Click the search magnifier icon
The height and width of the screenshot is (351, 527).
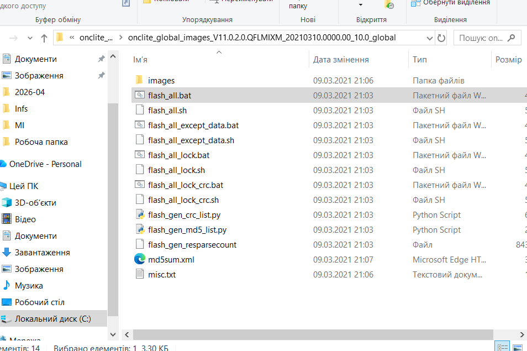coord(511,38)
